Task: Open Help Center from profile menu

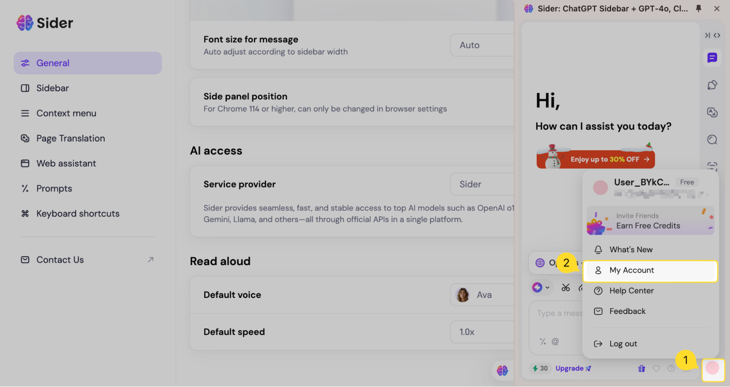Action: coord(650,291)
